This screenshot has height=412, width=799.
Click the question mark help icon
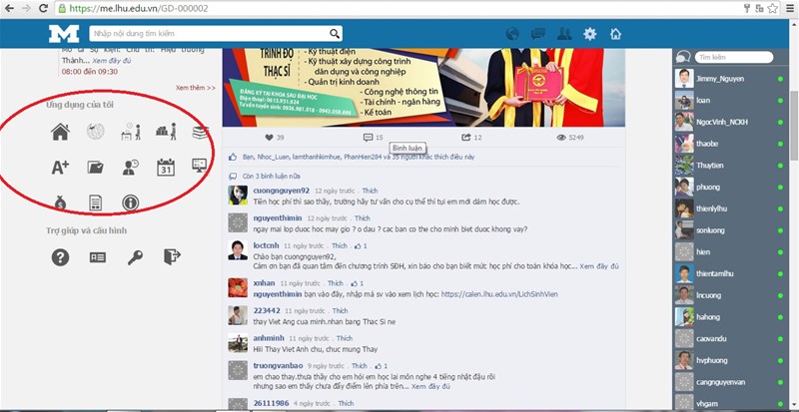60,257
